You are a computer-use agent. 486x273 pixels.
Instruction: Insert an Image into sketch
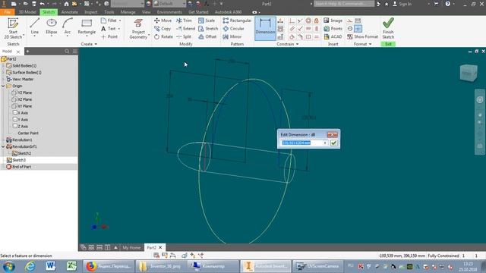coord(333,20)
